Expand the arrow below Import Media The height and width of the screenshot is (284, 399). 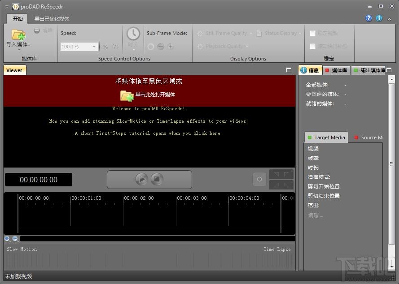tap(19, 50)
